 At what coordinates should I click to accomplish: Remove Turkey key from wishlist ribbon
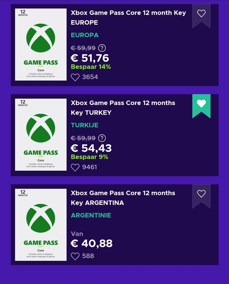coord(201,104)
